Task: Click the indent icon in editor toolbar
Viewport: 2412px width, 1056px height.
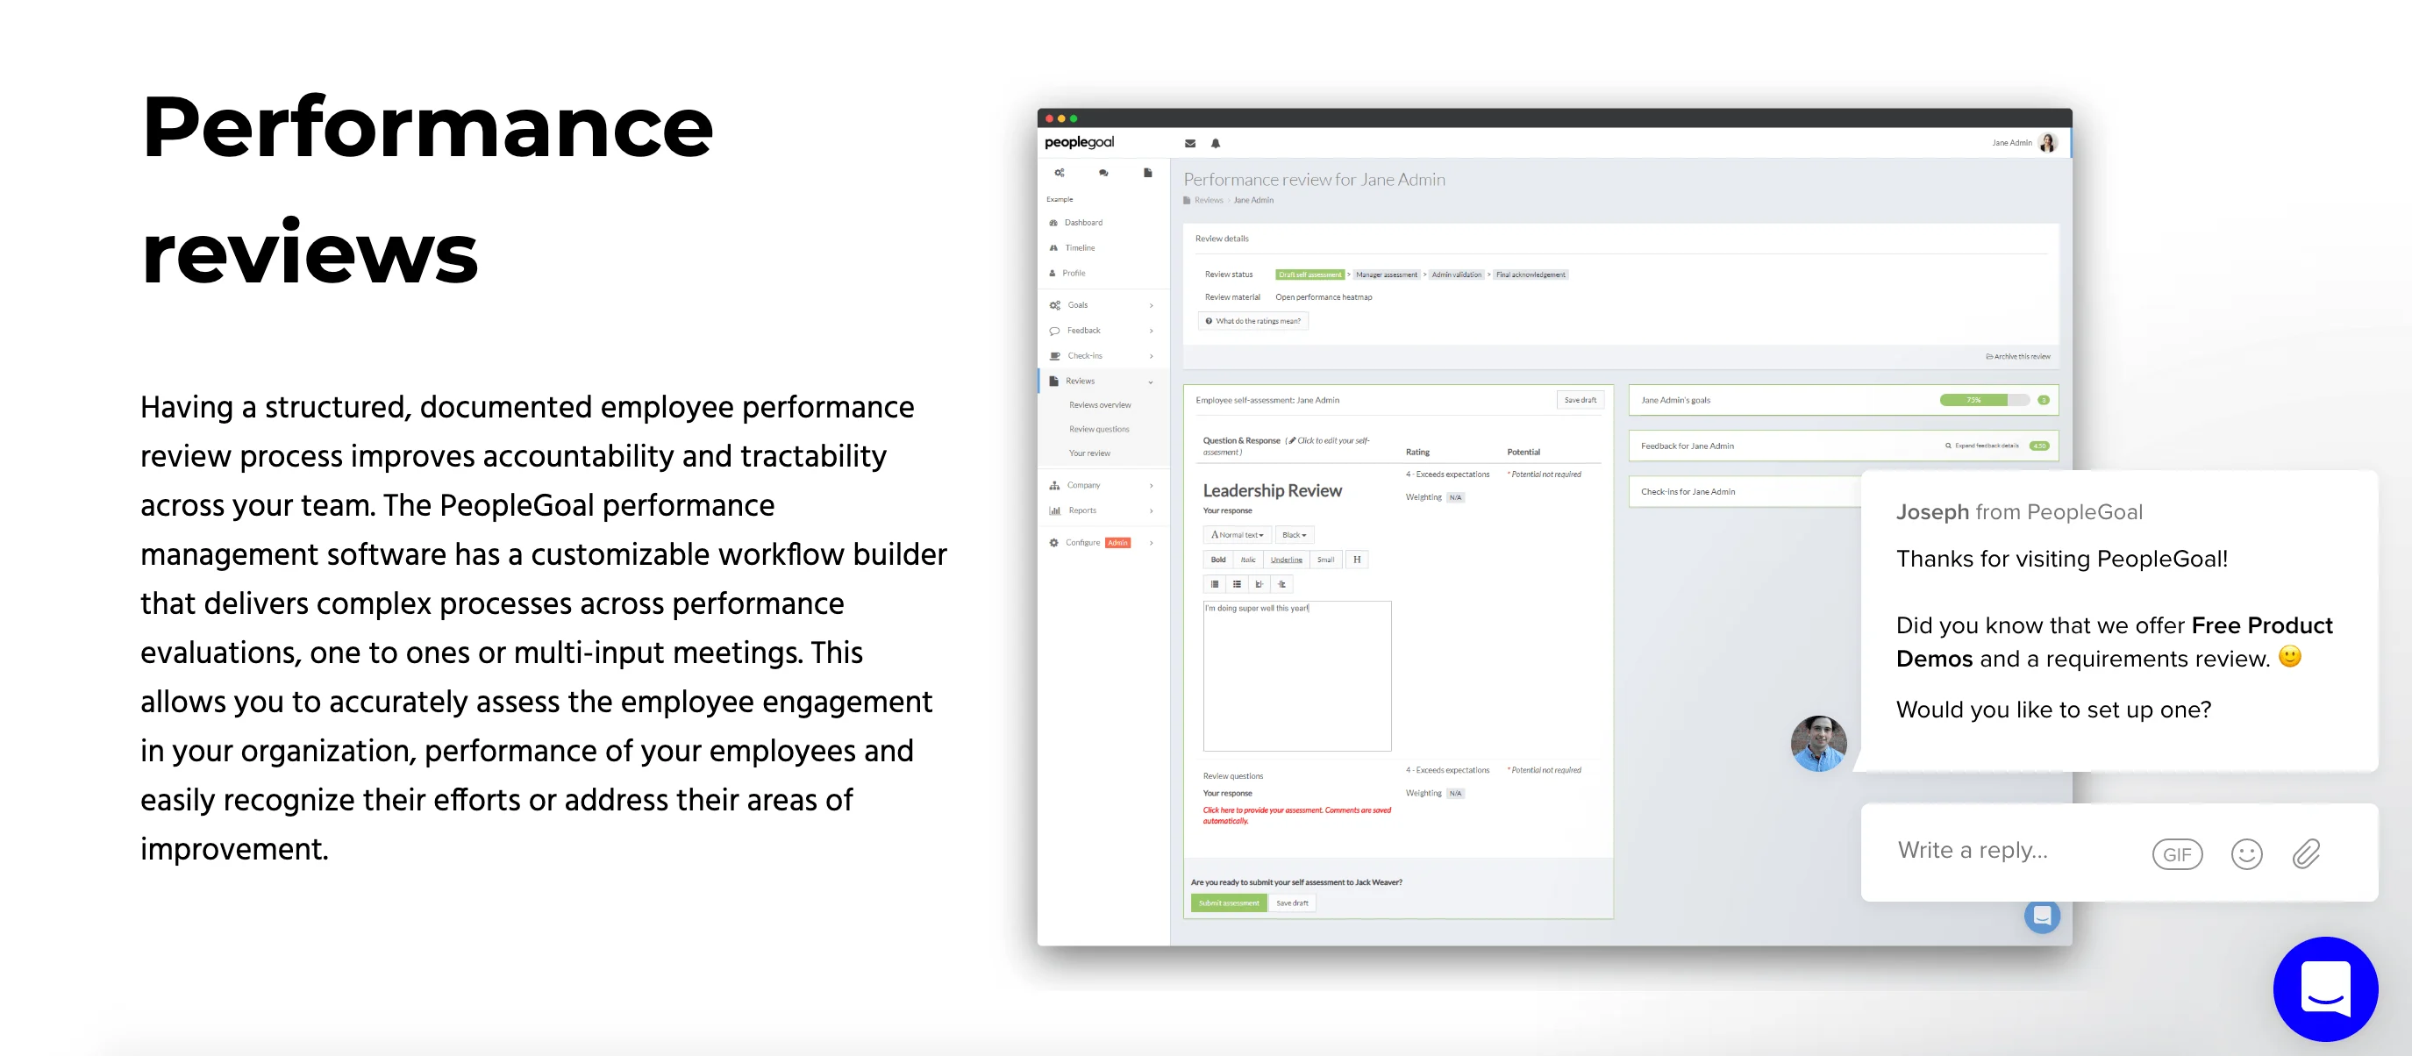Action: (1281, 584)
